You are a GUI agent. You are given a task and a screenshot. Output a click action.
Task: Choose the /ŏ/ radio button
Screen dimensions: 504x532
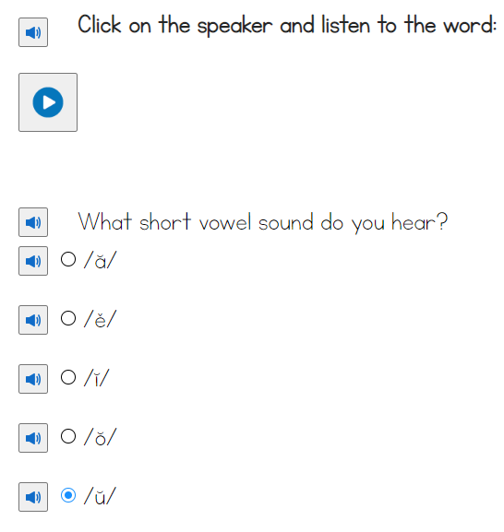[68, 436]
